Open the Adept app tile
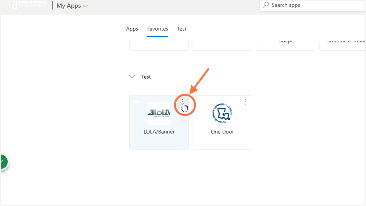Image resolution: width=366 pixels, height=206 pixels. tap(285, 45)
